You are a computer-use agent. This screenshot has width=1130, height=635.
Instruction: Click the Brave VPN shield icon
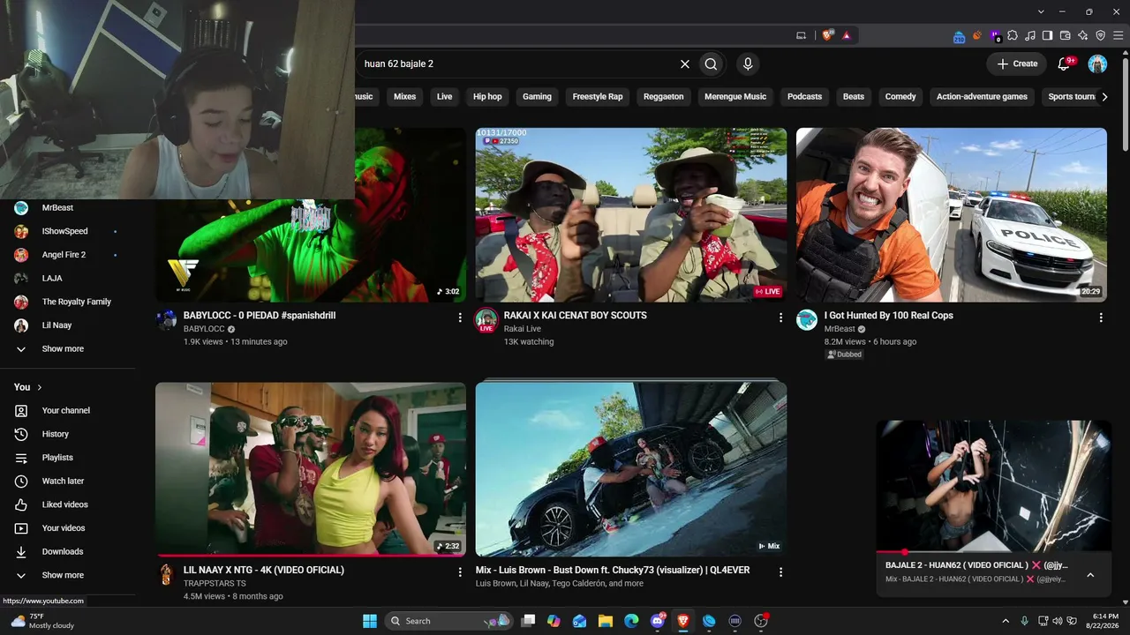[1101, 35]
